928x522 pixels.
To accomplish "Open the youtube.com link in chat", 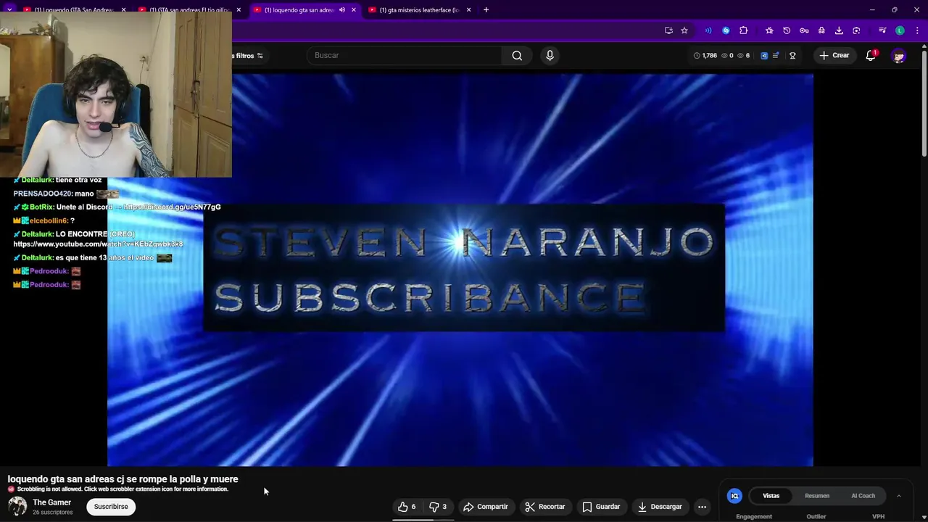I will pos(98,244).
